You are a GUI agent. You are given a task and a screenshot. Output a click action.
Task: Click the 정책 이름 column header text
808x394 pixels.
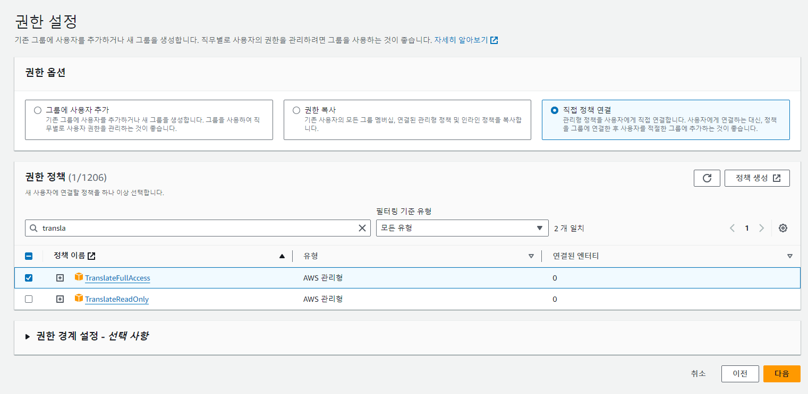[x=69, y=256]
